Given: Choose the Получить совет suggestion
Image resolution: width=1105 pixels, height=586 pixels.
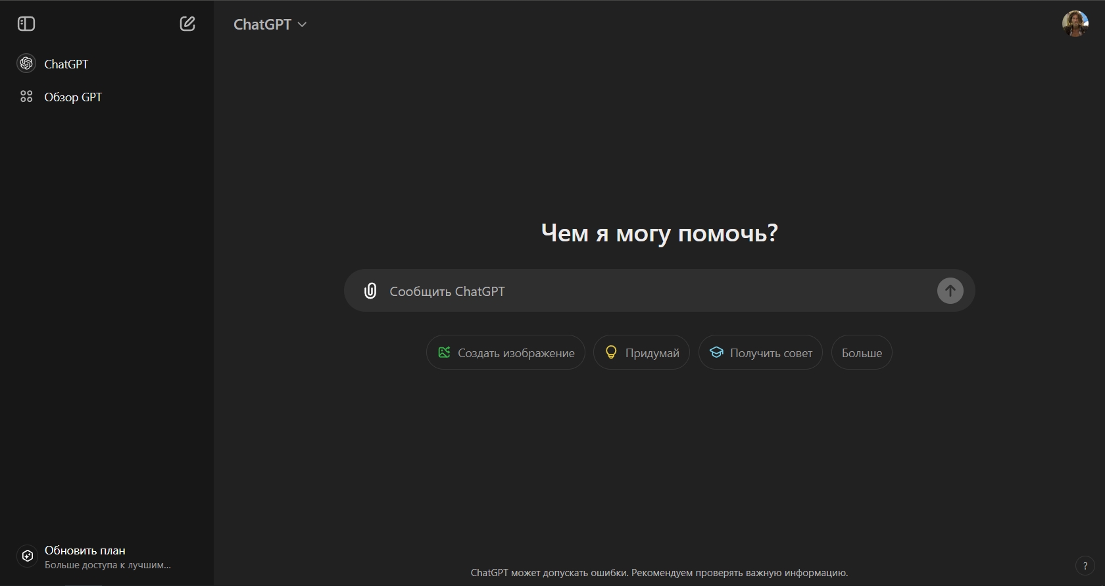Looking at the screenshot, I should pyautogui.click(x=760, y=353).
